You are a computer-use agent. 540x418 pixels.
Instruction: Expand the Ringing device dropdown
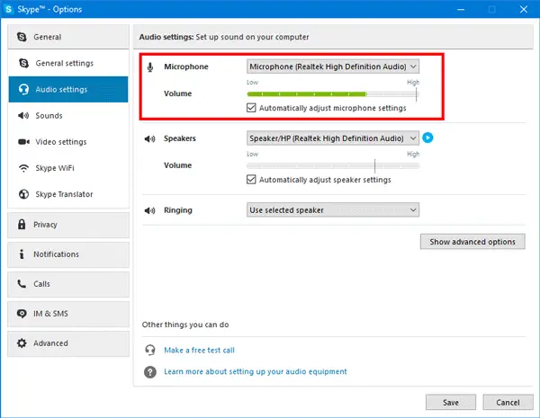coord(333,209)
